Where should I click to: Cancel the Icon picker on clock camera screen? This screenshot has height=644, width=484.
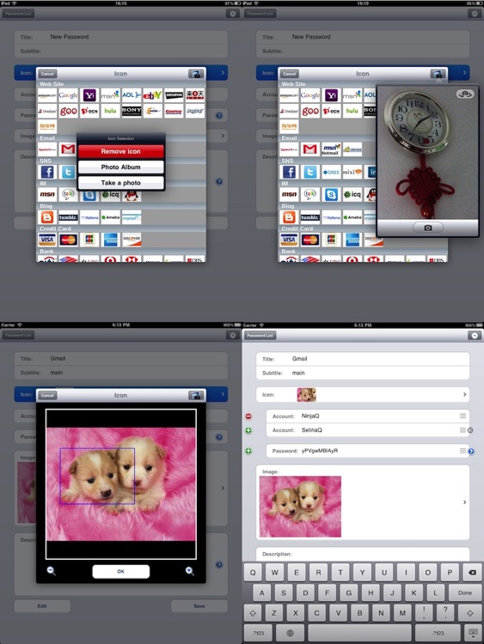pyautogui.click(x=290, y=74)
